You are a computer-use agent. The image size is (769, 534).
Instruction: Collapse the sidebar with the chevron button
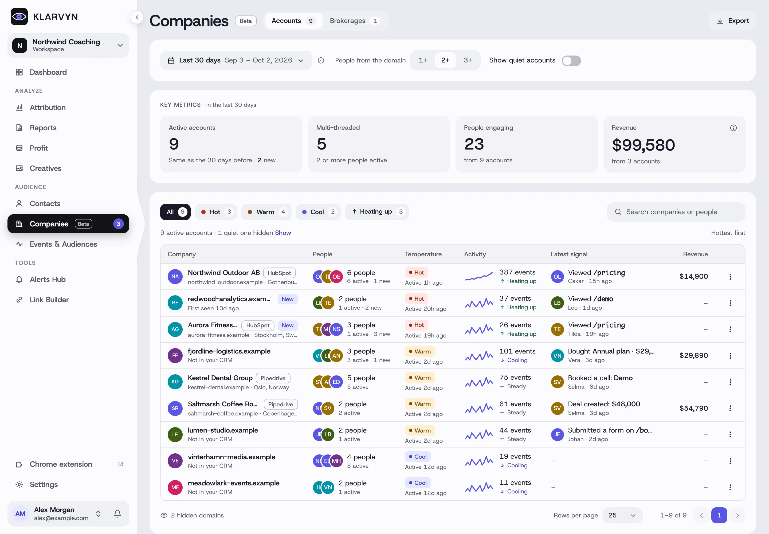(137, 17)
